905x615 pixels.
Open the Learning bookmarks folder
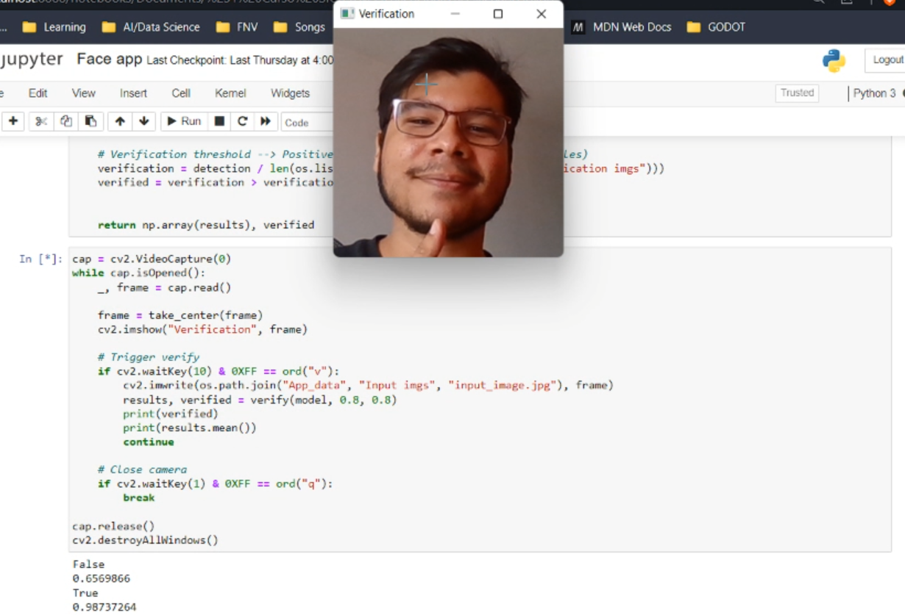pos(54,27)
